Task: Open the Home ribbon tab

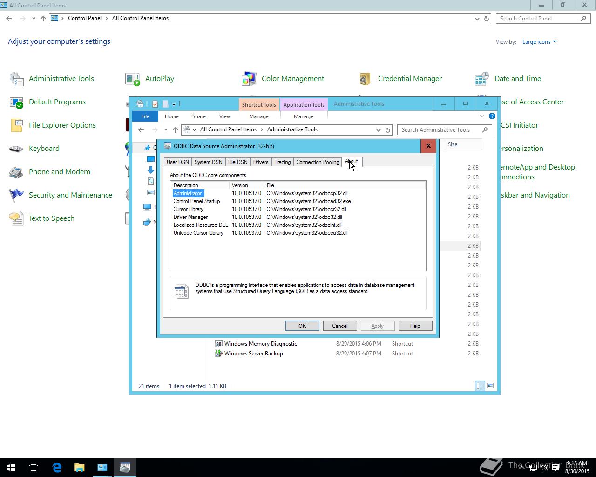Action: pyautogui.click(x=172, y=116)
